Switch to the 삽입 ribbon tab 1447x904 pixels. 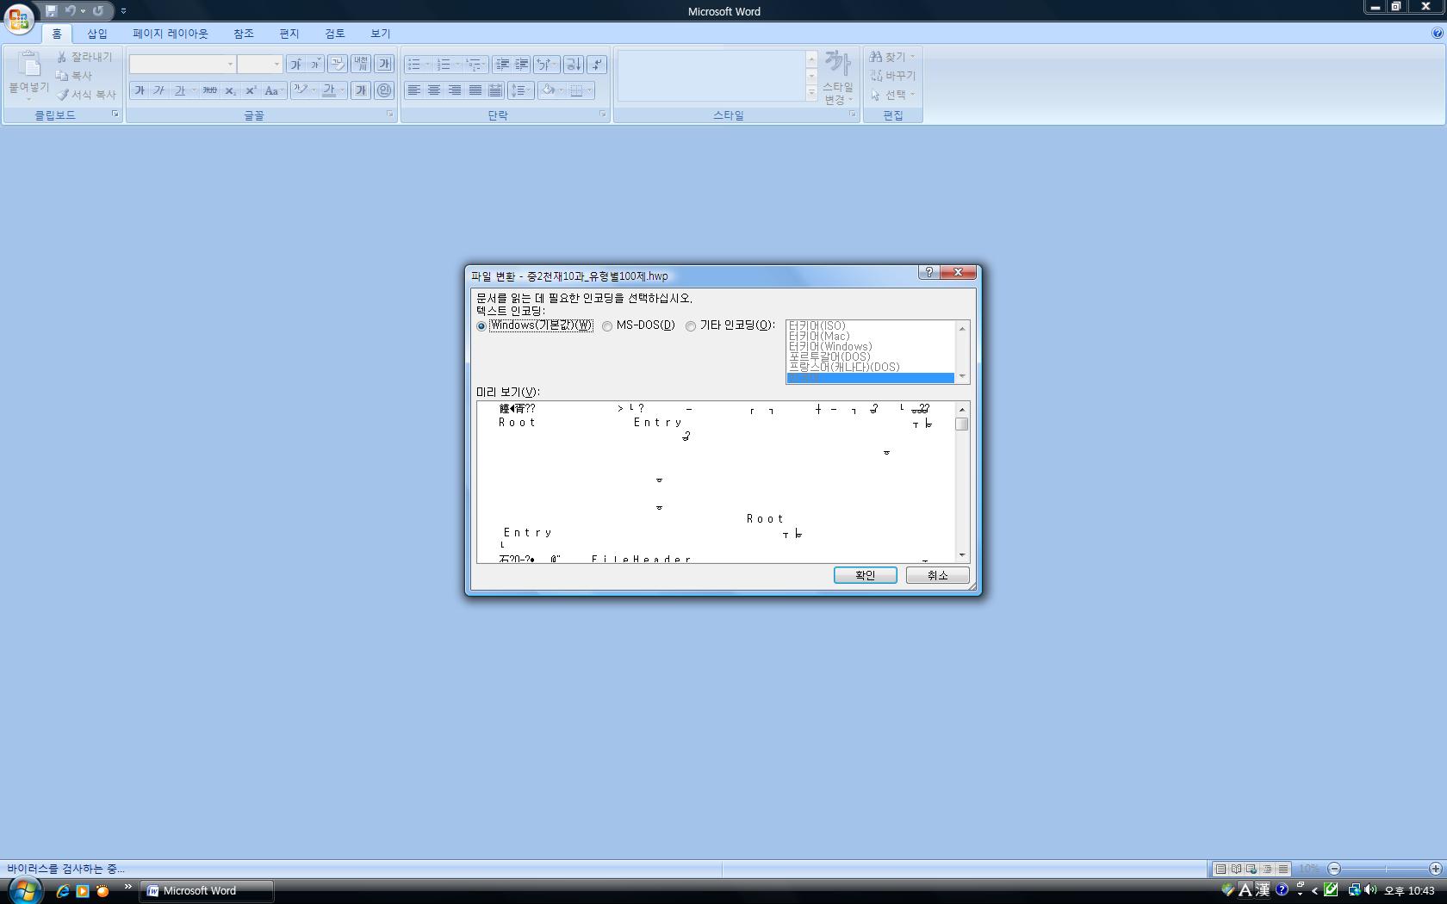point(97,34)
